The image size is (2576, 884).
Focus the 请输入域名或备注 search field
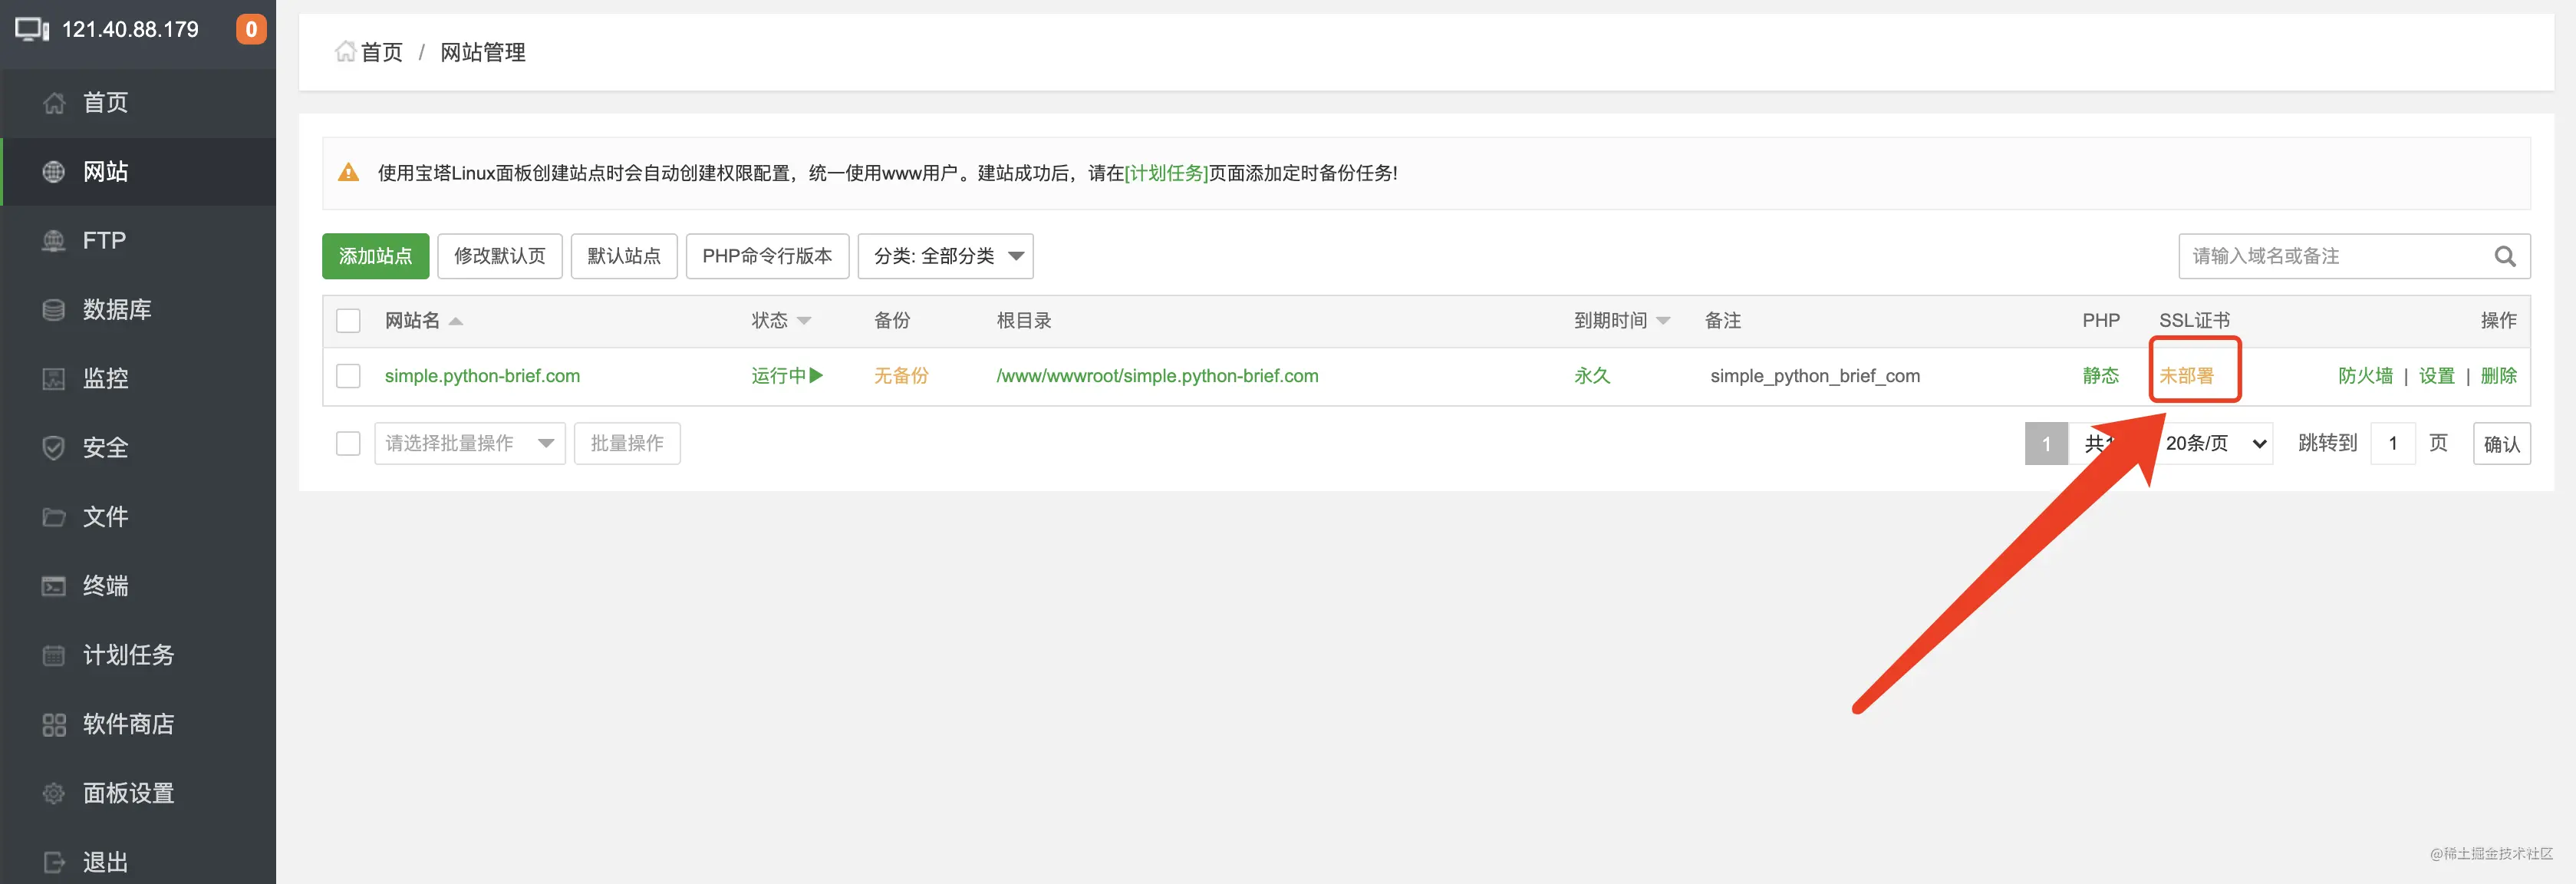[2335, 256]
